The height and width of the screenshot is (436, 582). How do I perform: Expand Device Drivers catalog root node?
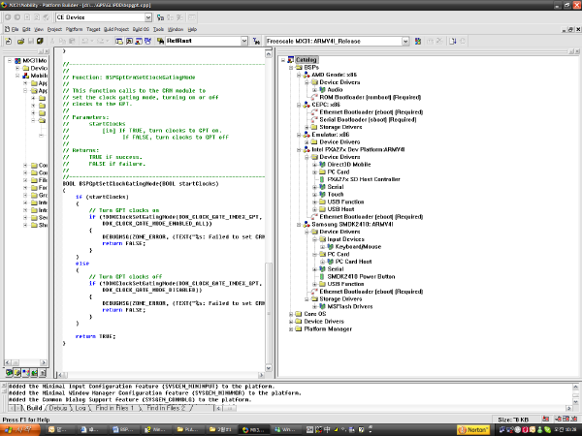click(291, 322)
